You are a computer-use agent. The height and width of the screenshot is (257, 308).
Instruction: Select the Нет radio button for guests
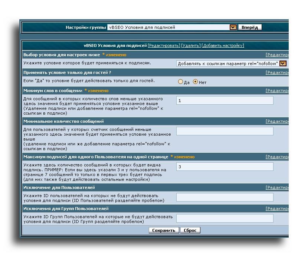pos(195,82)
